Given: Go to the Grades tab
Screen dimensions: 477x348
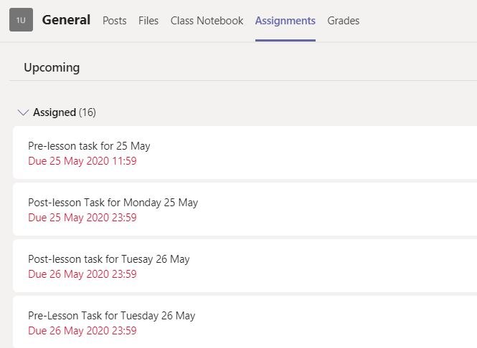Looking at the screenshot, I should [x=343, y=21].
